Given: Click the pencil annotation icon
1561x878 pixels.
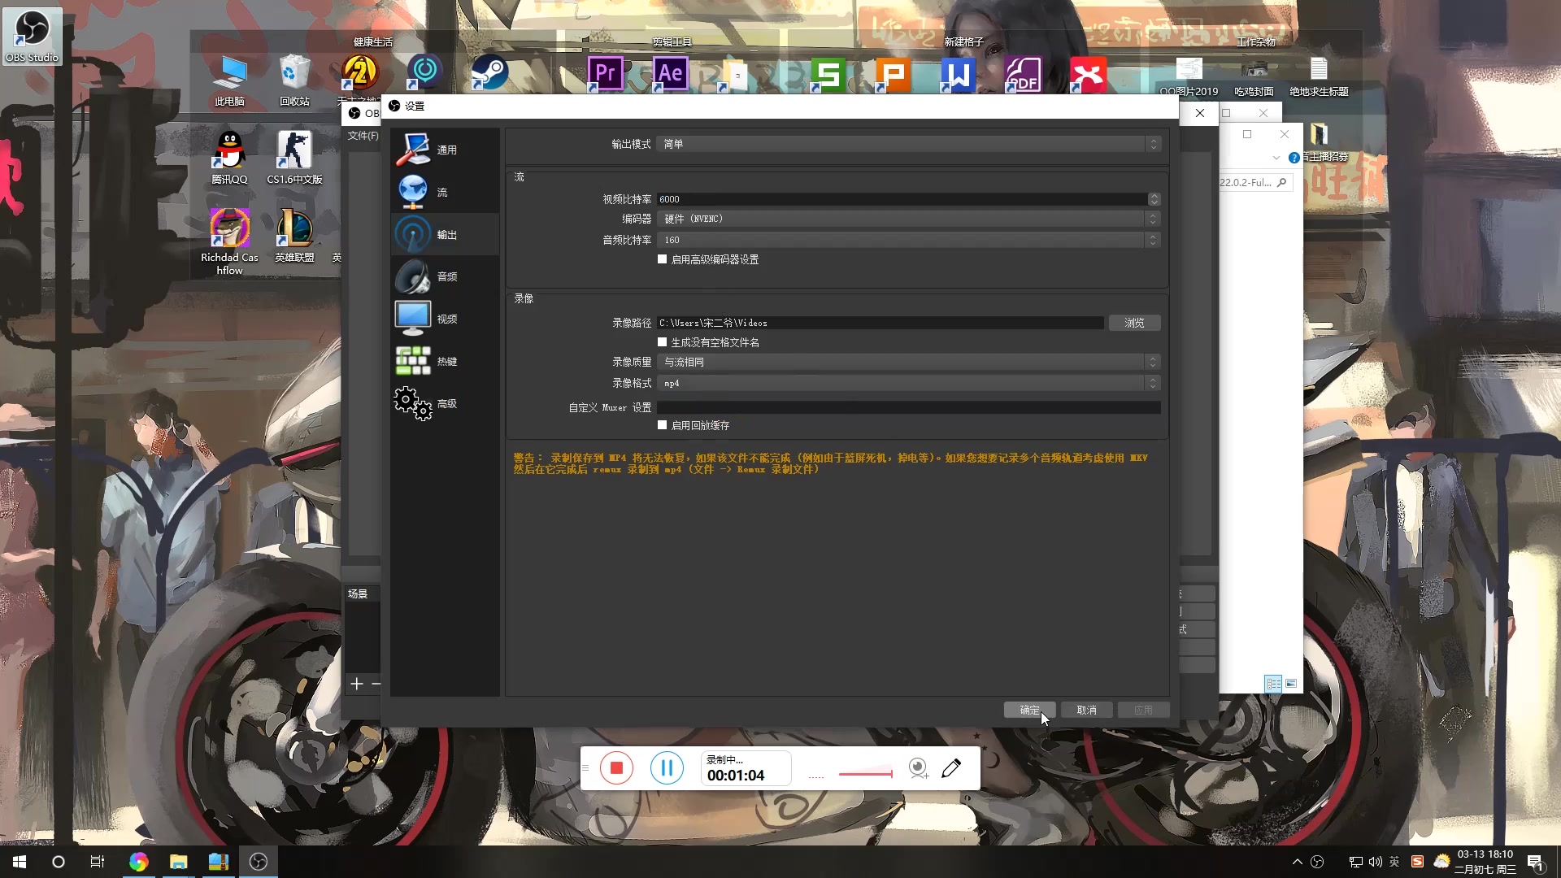Looking at the screenshot, I should point(951,767).
